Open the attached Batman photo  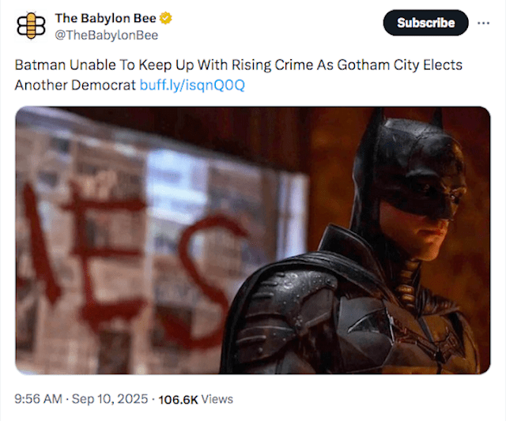point(253,239)
